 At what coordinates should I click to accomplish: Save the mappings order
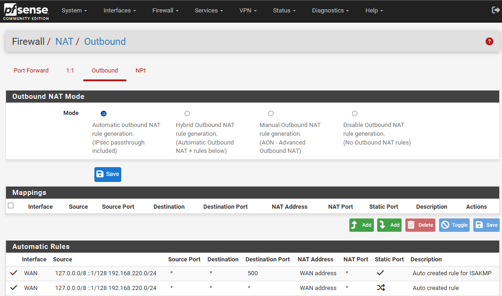(486, 225)
